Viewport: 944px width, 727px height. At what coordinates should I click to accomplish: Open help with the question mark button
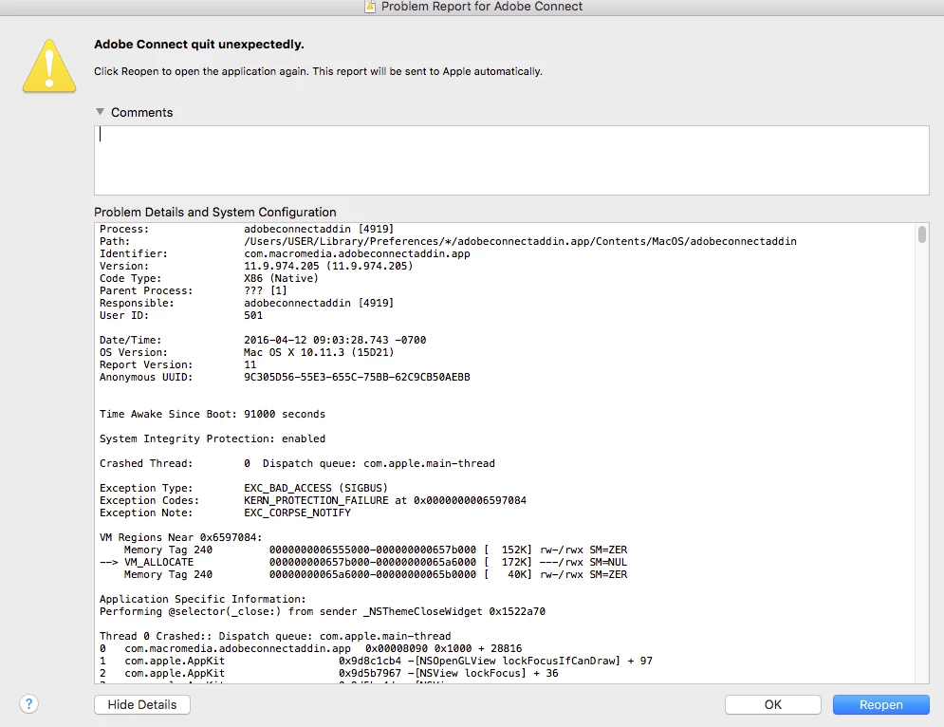tap(28, 703)
